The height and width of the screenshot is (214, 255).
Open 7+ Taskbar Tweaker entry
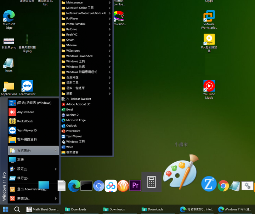click(86, 99)
